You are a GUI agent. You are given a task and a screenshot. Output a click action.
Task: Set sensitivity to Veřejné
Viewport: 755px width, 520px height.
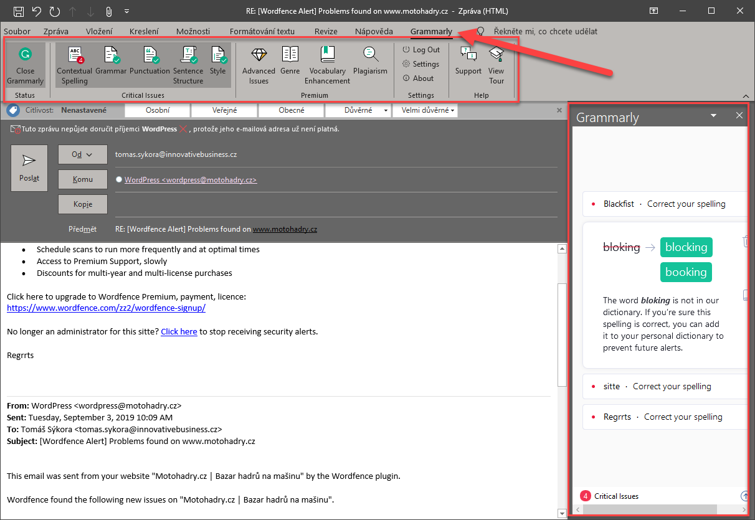click(224, 110)
